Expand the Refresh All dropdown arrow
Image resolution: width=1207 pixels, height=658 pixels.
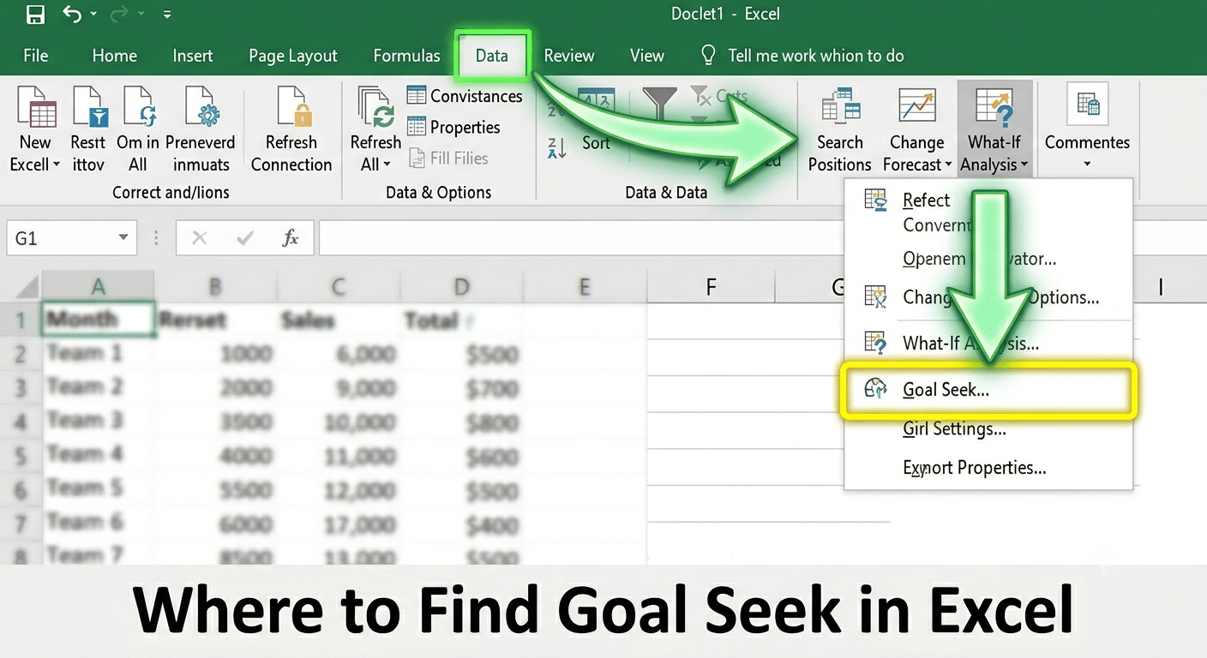point(387,164)
